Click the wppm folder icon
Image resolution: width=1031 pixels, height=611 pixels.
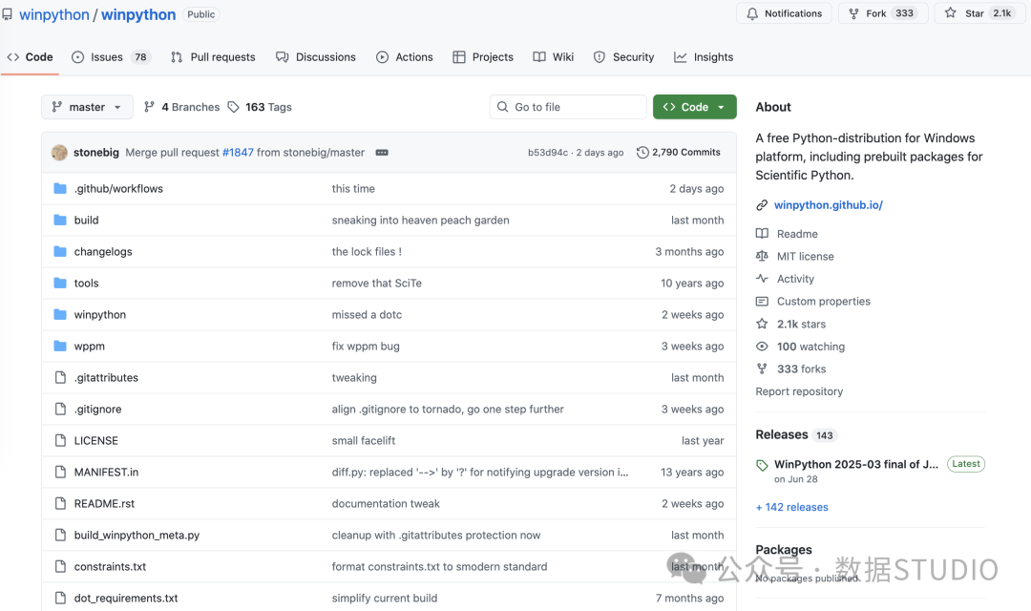coord(60,346)
